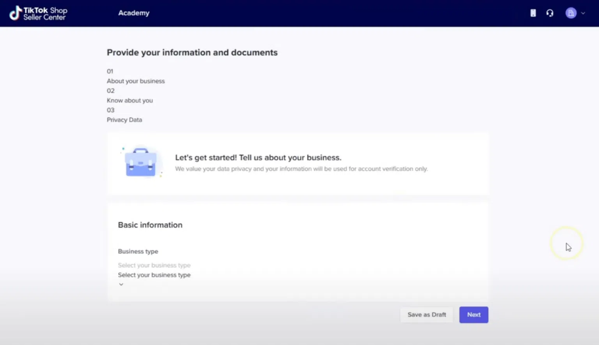599x345 pixels.
Task: Open the Select your business type dropdown
Action: coord(154,275)
